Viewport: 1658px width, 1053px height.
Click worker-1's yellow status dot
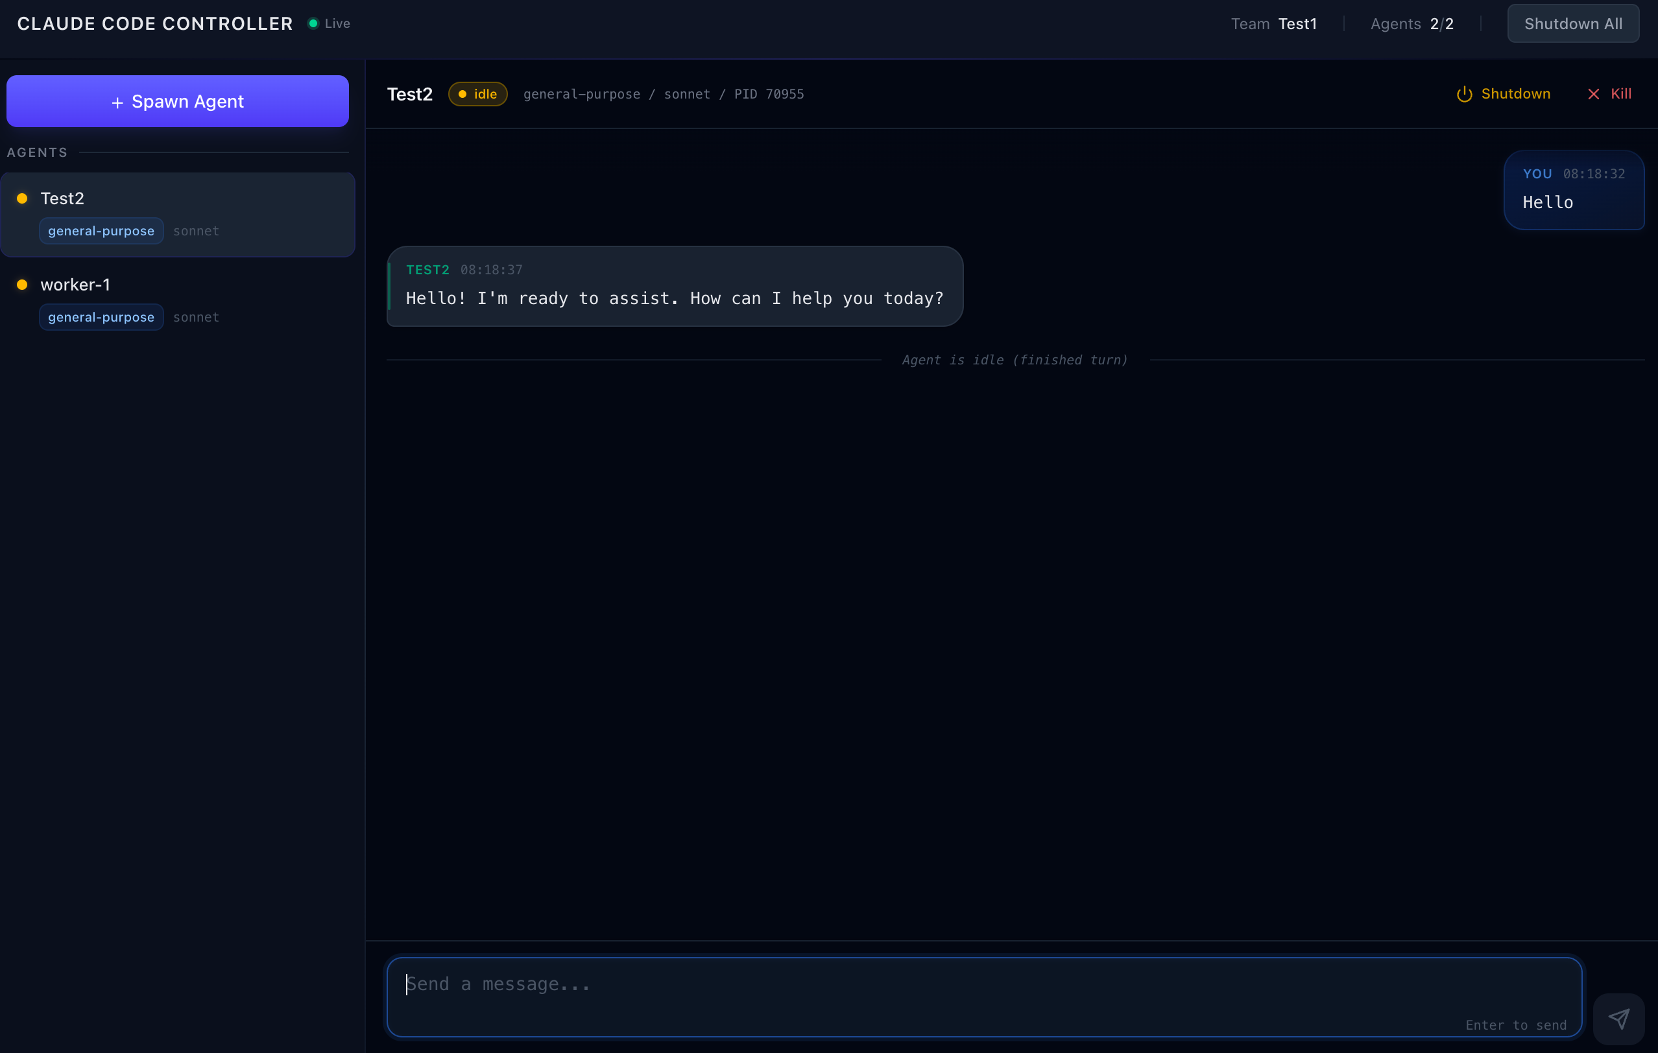[x=22, y=284]
